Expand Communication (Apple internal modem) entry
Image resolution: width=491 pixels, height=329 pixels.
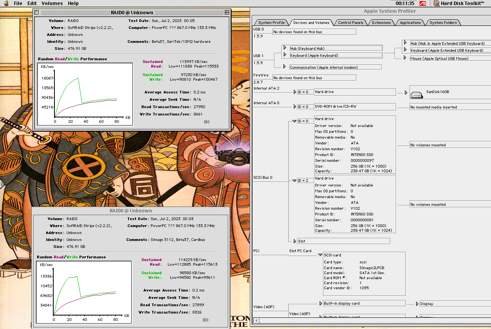coord(284,66)
